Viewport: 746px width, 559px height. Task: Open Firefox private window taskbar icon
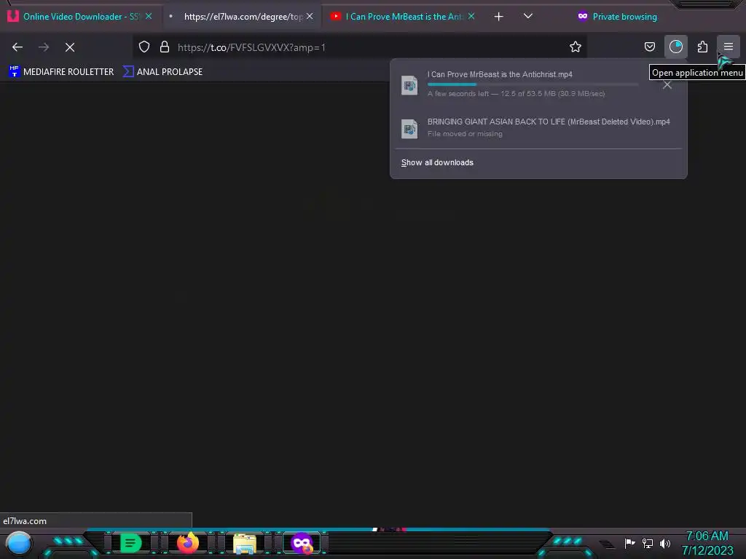tap(302, 543)
